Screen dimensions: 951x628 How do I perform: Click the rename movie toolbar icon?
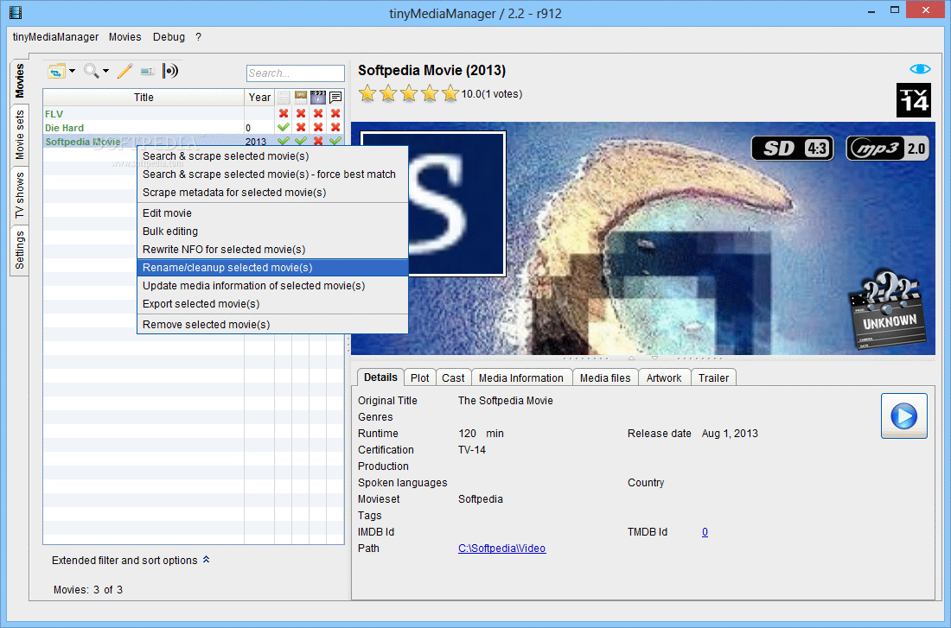coord(147,72)
